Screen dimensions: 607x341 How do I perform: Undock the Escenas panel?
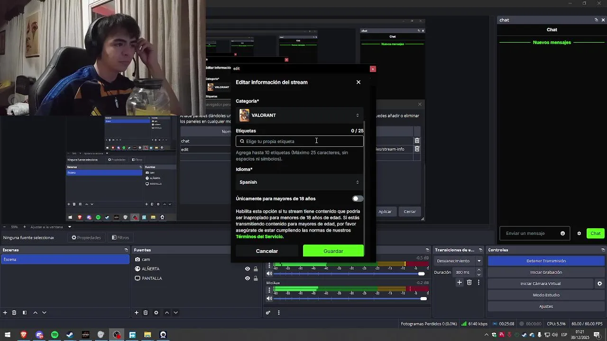(126, 250)
